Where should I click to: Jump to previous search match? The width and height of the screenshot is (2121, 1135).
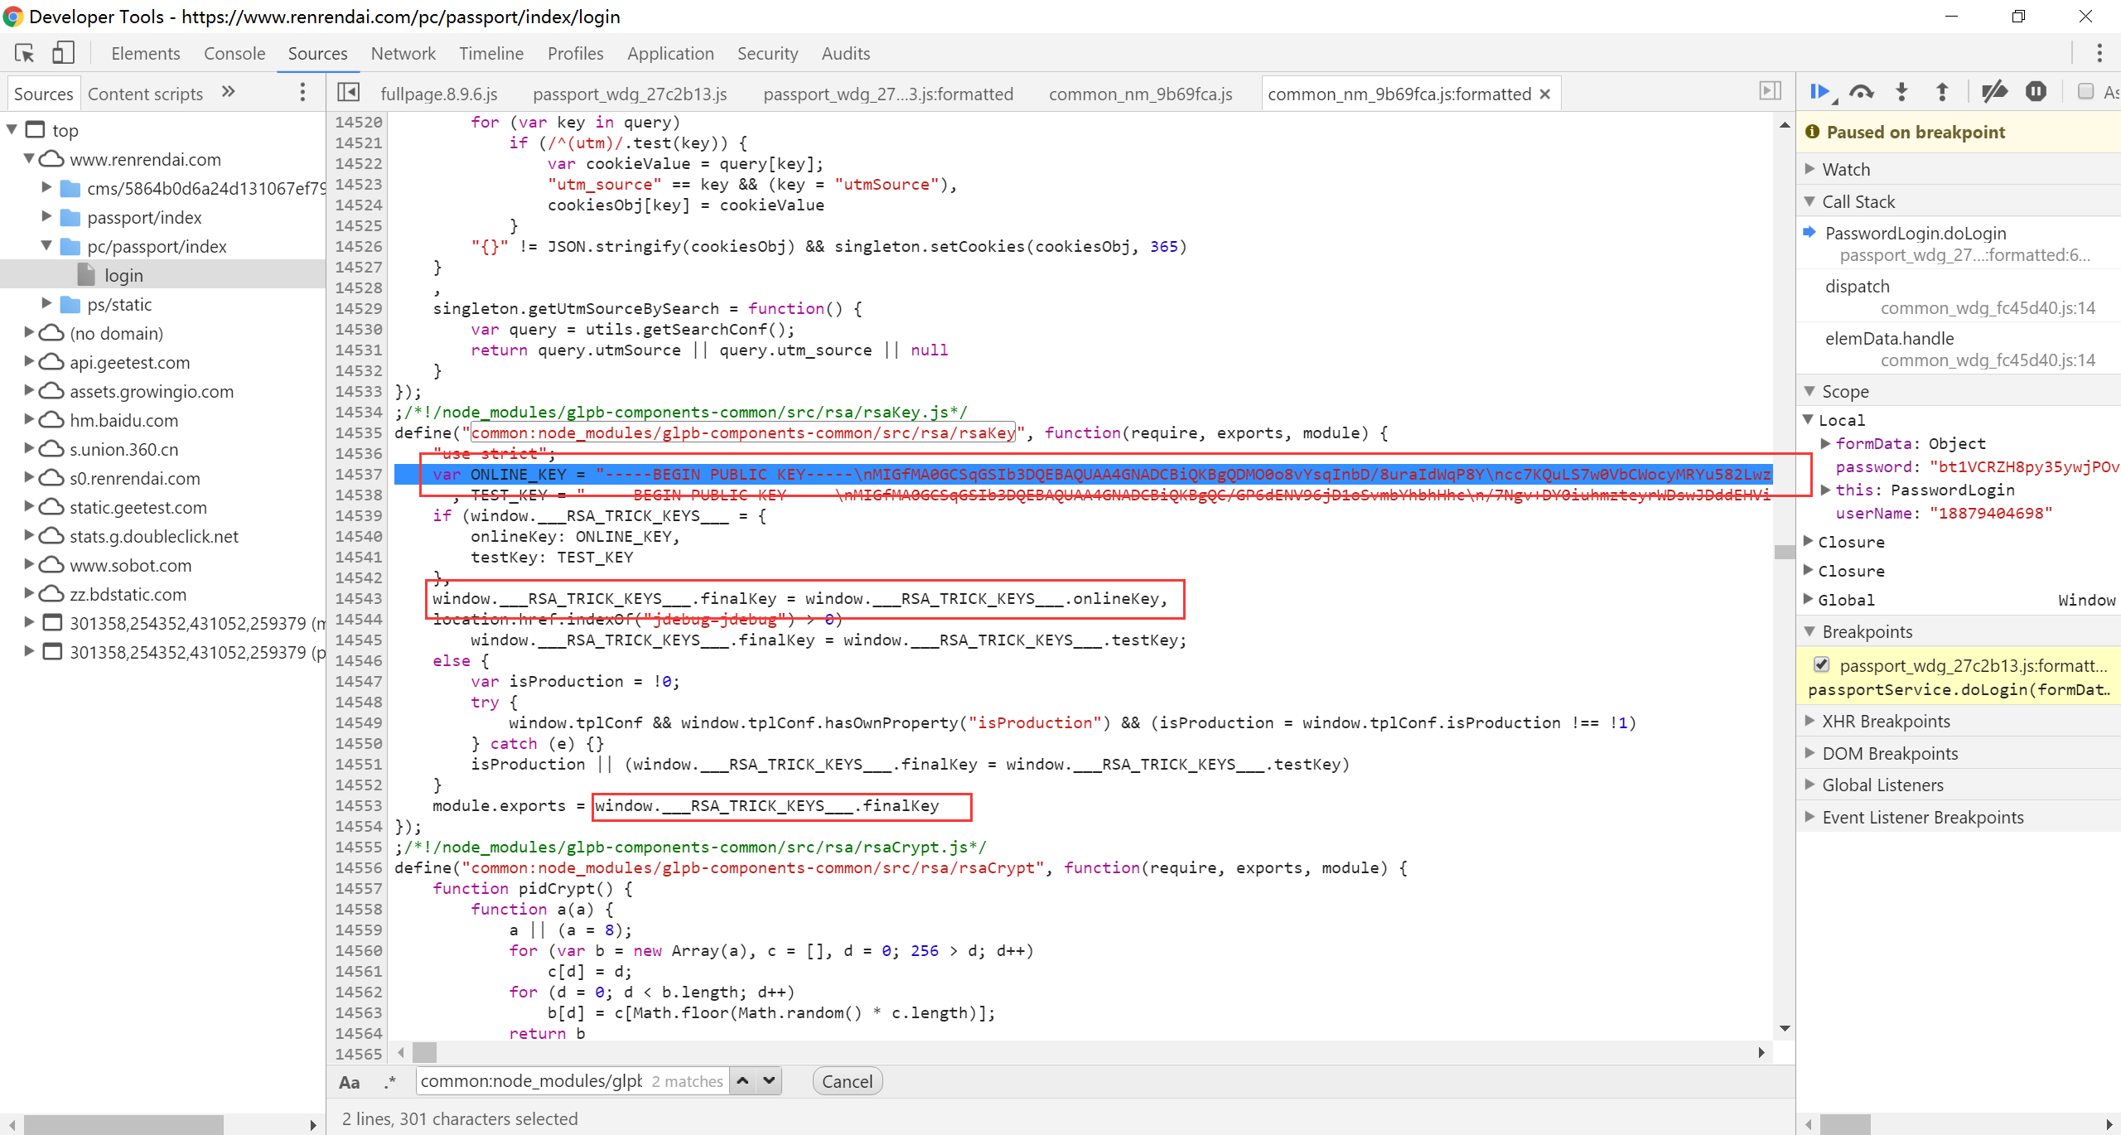[x=743, y=1081]
